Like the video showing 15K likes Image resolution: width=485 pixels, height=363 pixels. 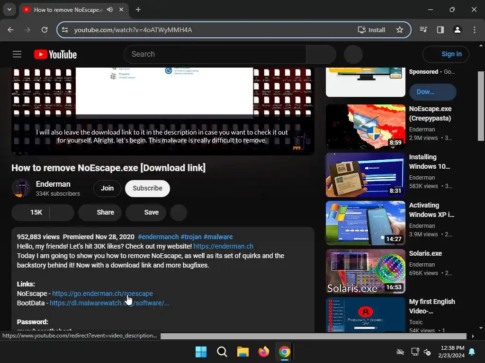pos(31,212)
